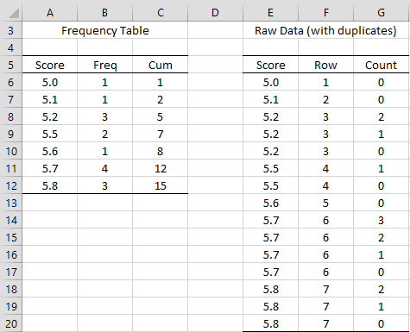Select row 5 header
The height and width of the screenshot is (332, 410).
coord(11,65)
